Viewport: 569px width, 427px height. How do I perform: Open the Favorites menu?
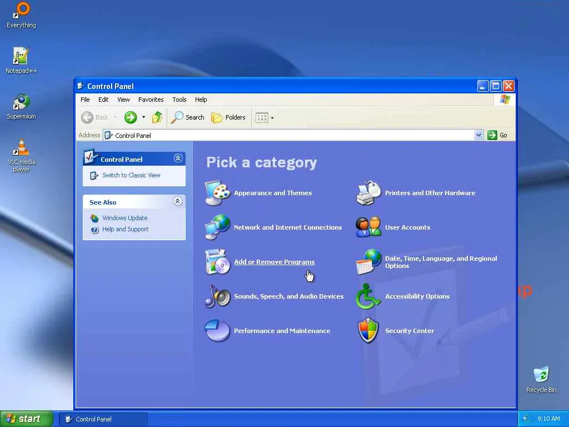pyautogui.click(x=151, y=100)
